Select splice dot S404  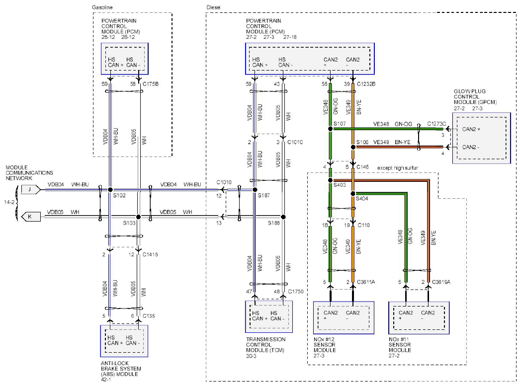click(x=353, y=194)
